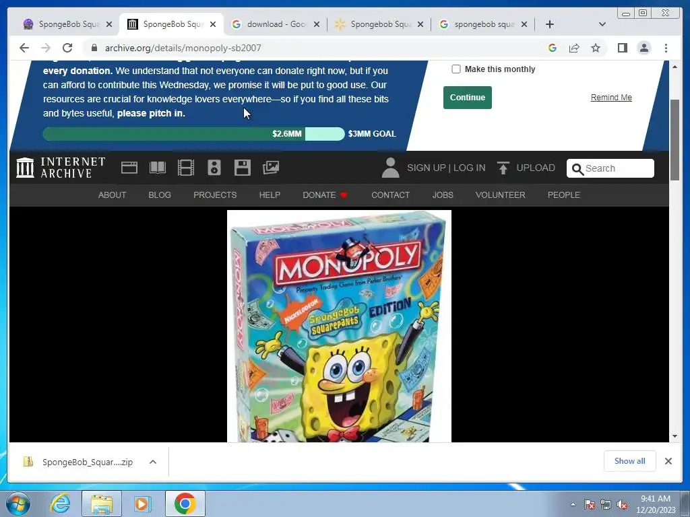Switch to the spongebob squa Google tab
The width and height of the screenshot is (690, 517).
click(483, 24)
